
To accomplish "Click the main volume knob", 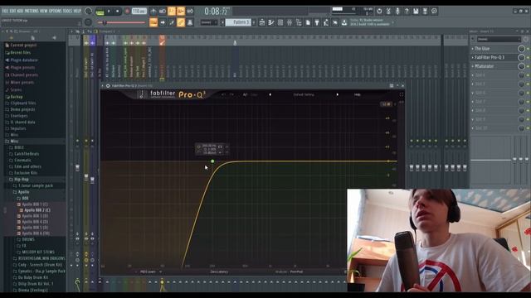I will pyautogui.click(x=89, y=11).
